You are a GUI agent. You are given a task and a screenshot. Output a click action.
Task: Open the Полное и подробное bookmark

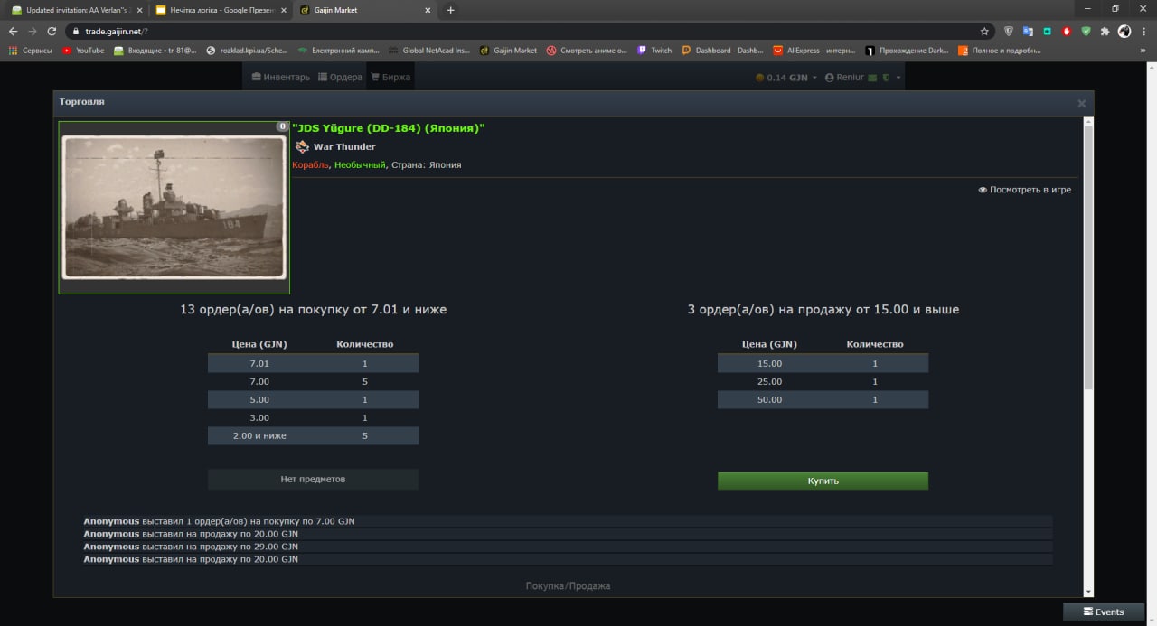(x=1000, y=51)
